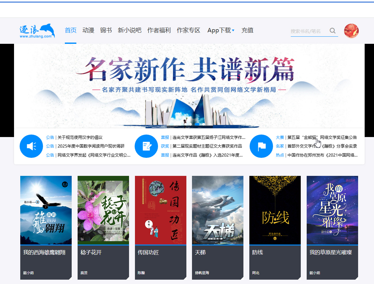This screenshot has height=284, width=374.
Task: Open the 天梯 book cover
Action: tap(218, 210)
